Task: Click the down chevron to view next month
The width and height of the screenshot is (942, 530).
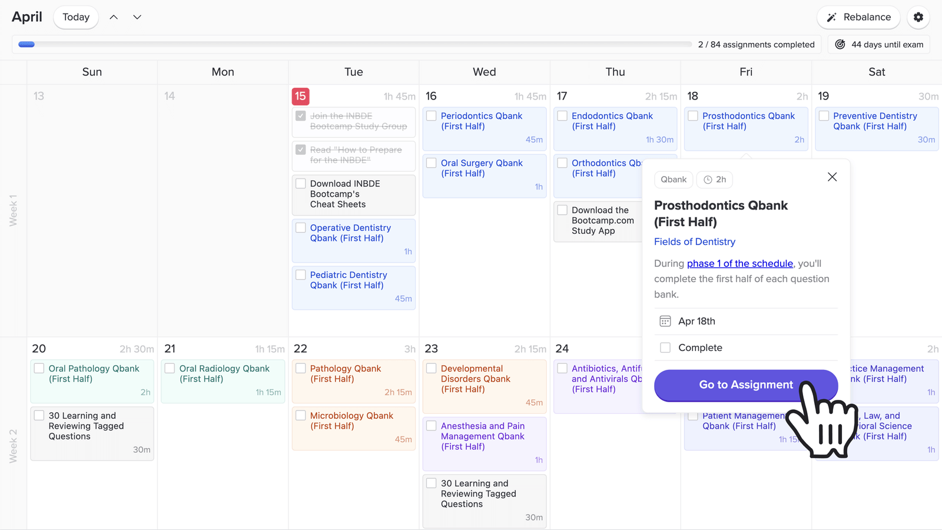Action: [137, 17]
